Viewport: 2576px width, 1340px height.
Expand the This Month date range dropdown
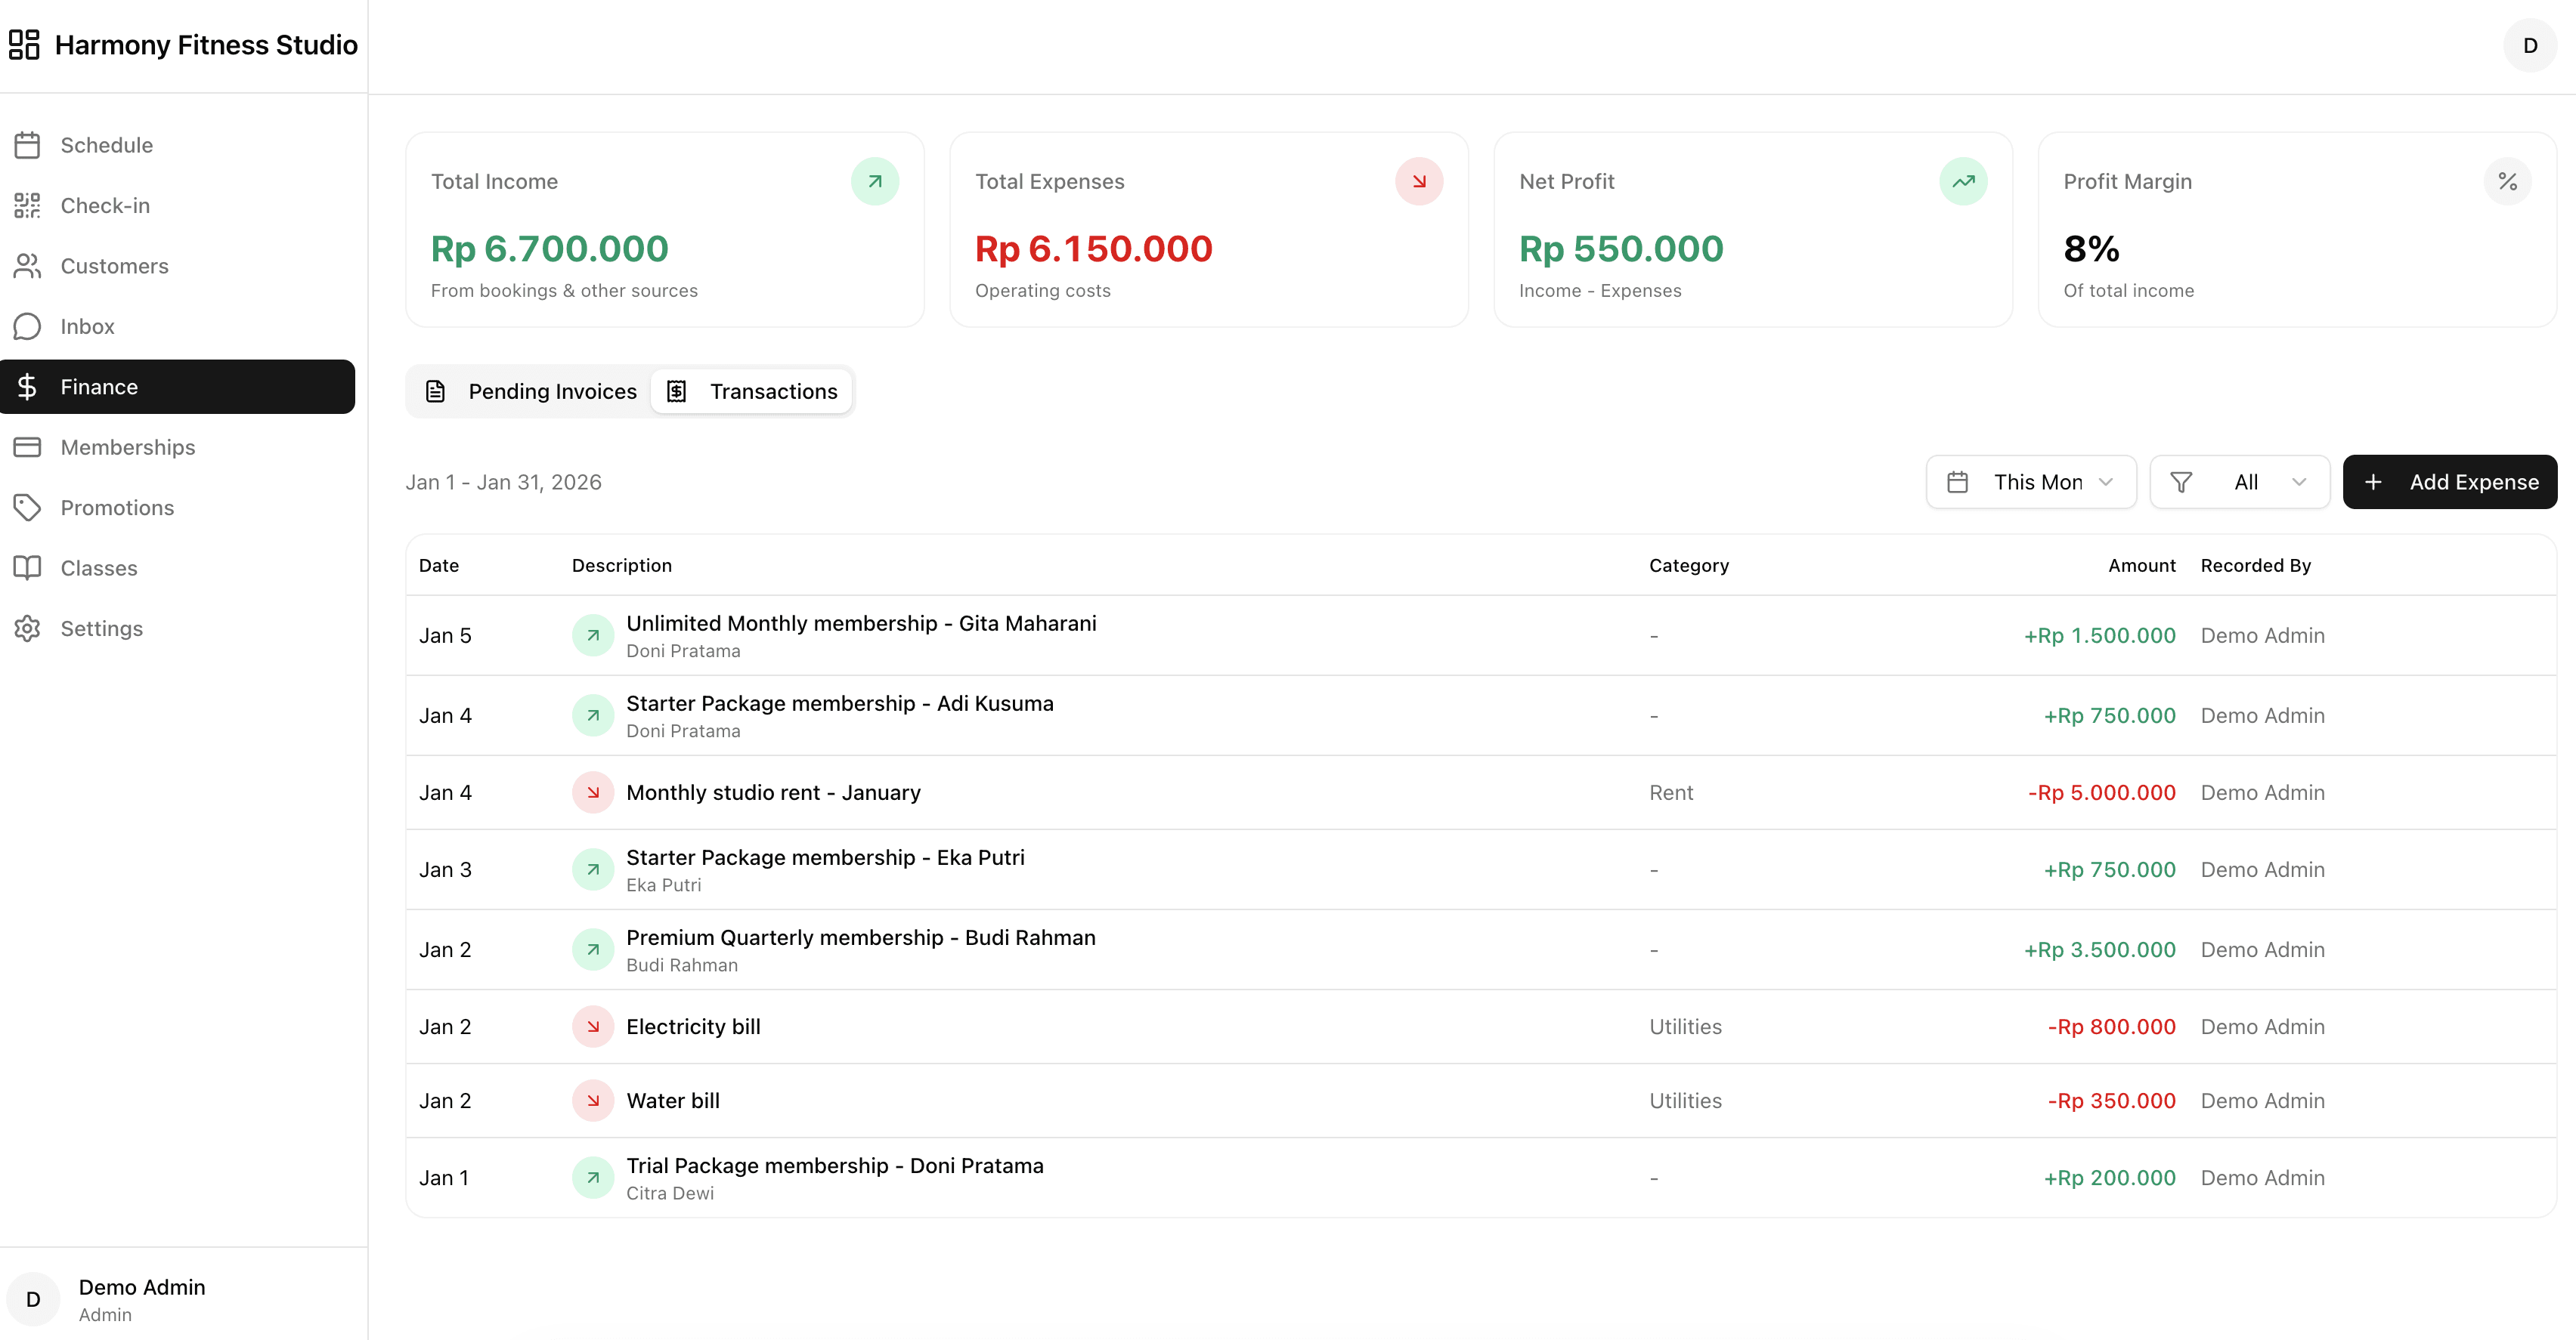click(2030, 483)
